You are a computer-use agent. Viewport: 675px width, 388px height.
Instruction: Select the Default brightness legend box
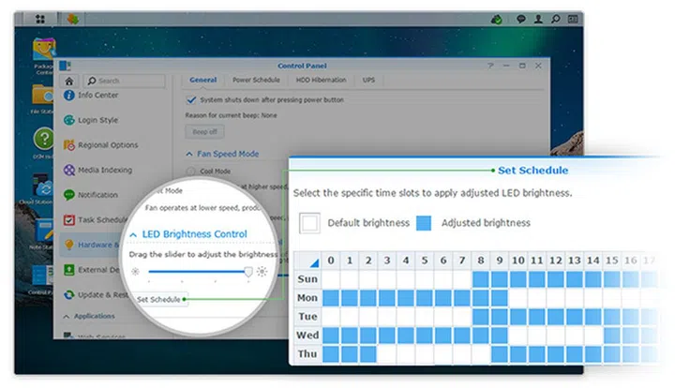coord(309,223)
